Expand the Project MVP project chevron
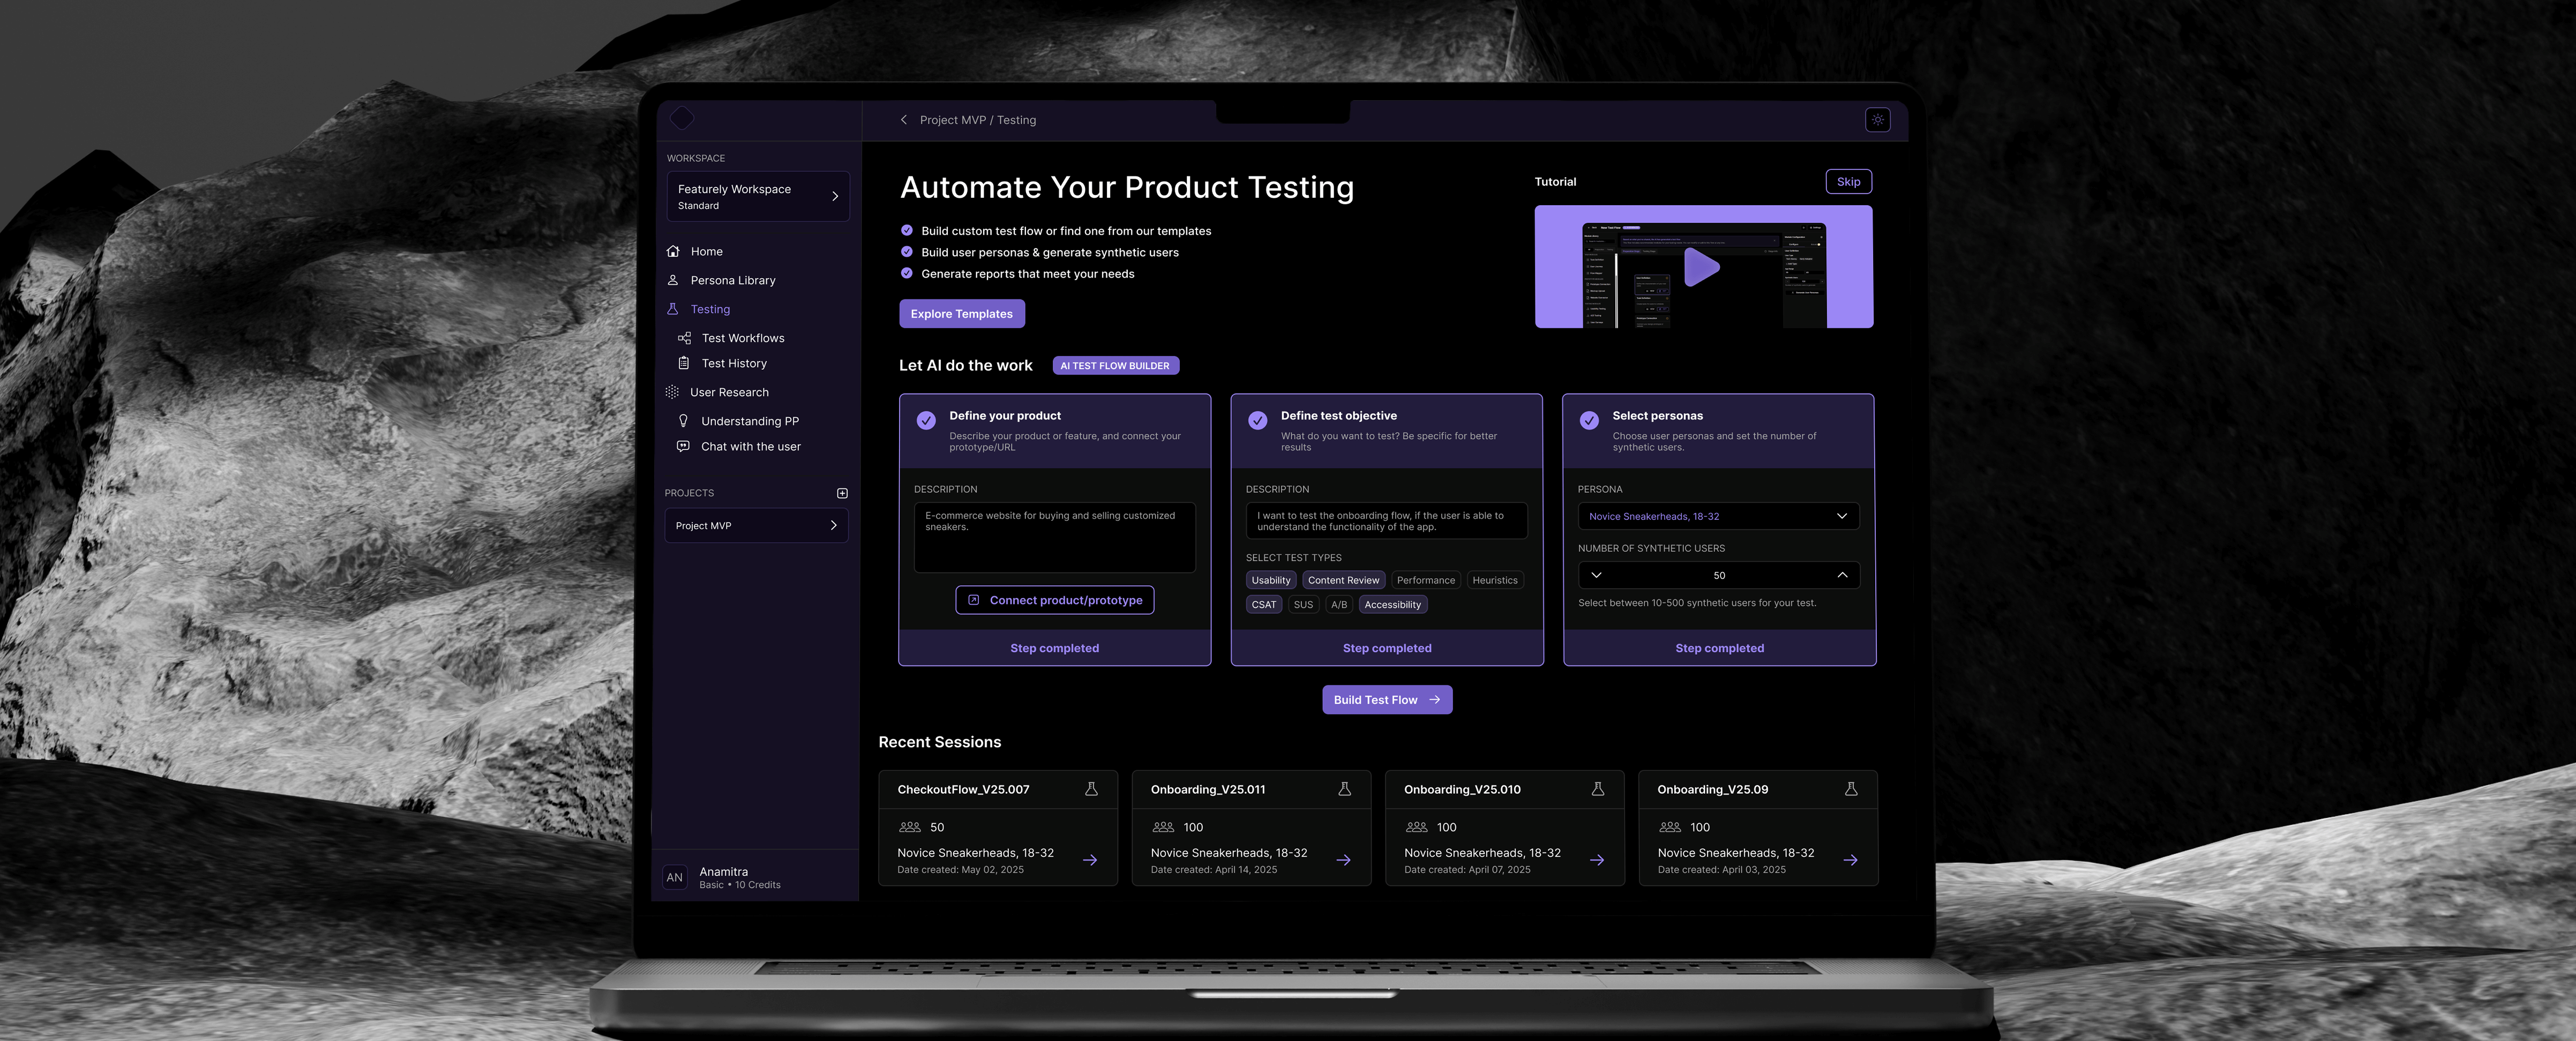Screen dimensions: 2576x1041 (833, 526)
